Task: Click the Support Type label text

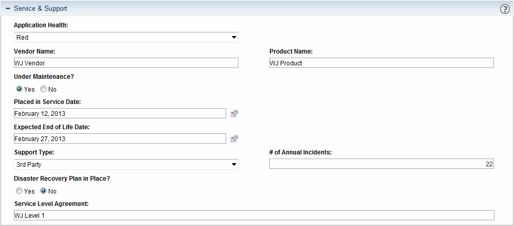Action: coord(34,152)
